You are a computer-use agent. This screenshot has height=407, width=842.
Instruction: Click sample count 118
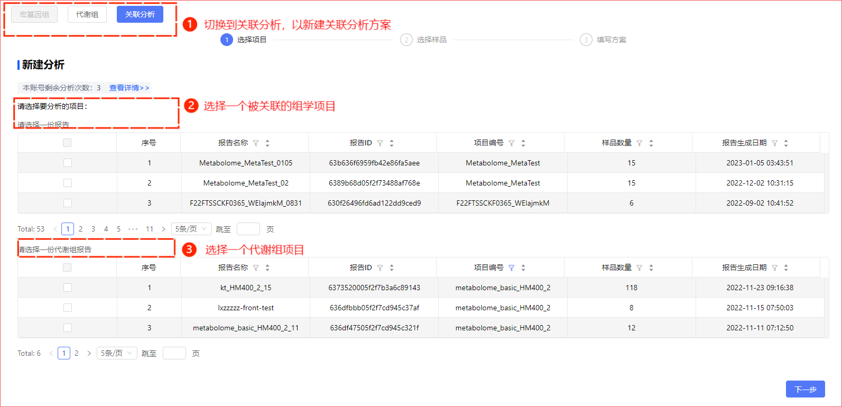pos(631,288)
